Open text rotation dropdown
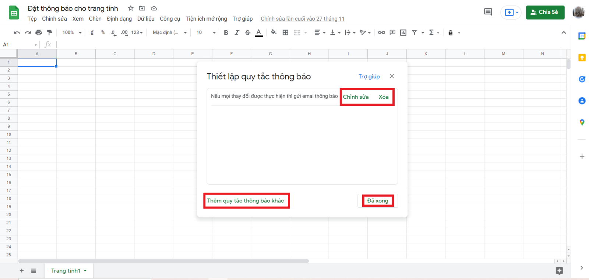The height and width of the screenshot is (280, 589). 365,32
